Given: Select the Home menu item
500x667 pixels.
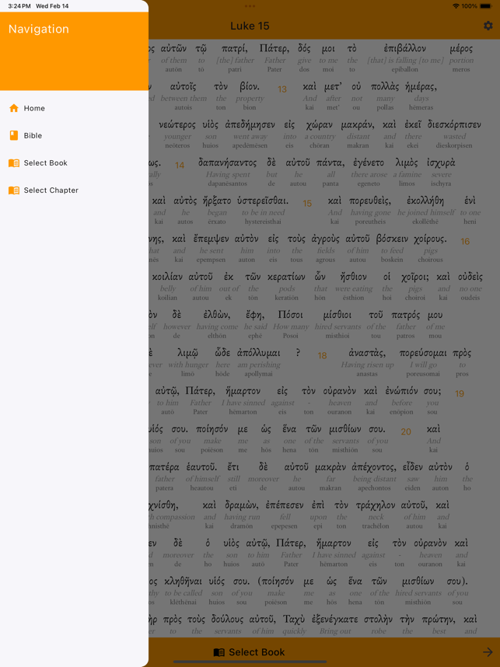Looking at the screenshot, I should (34, 108).
